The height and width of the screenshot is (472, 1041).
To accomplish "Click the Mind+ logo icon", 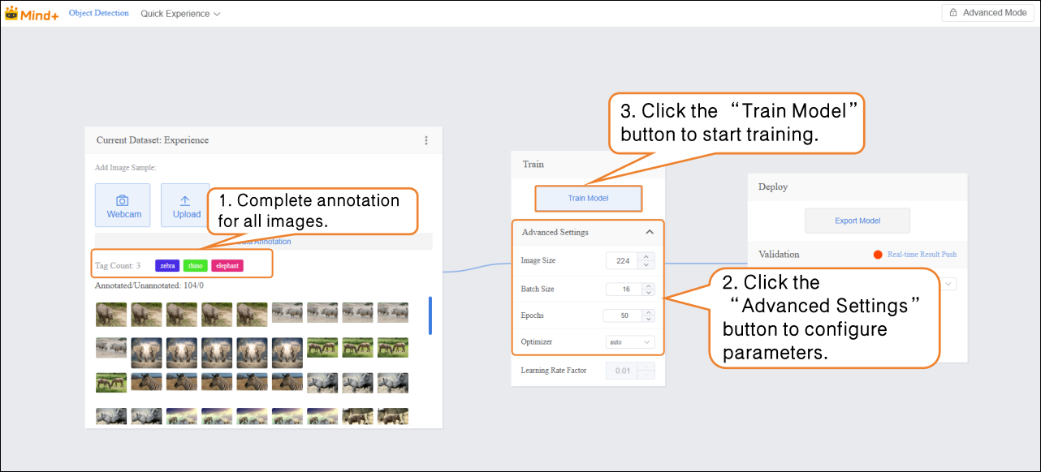I will [x=11, y=14].
